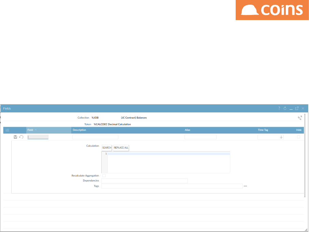
Task: Click the REPLACE ALL button
Action: tap(121, 148)
